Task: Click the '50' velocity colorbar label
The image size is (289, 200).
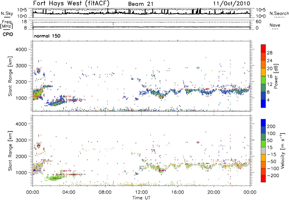Action: pos(269,140)
